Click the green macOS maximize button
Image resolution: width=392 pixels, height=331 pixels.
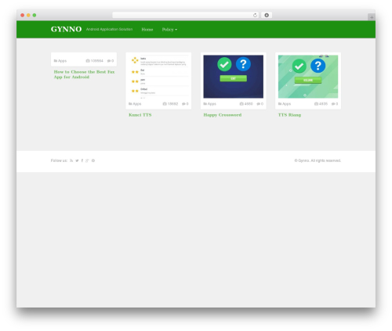click(x=34, y=15)
